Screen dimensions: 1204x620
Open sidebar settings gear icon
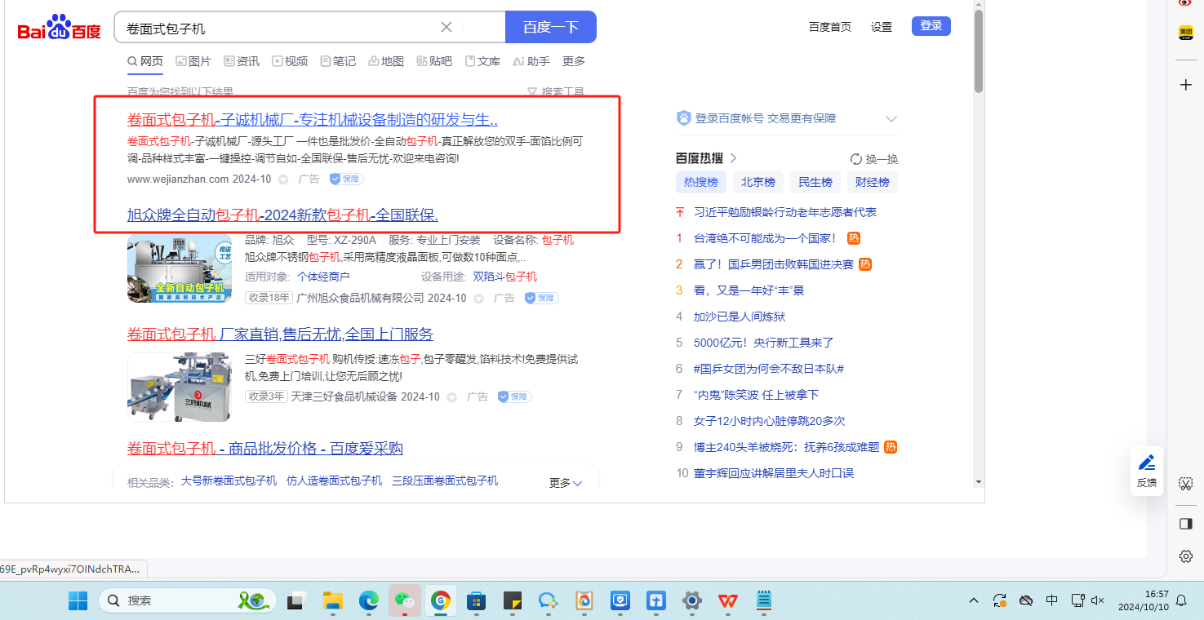pyautogui.click(x=1186, y=556)
